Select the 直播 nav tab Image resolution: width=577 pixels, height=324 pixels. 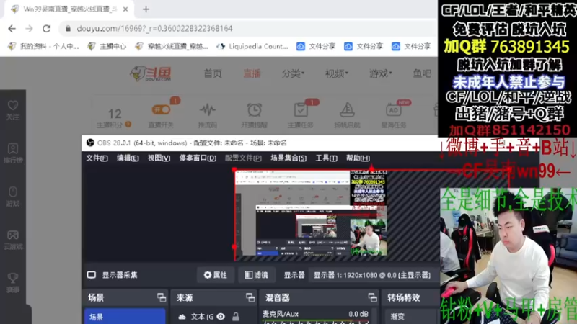click(252, 73)
